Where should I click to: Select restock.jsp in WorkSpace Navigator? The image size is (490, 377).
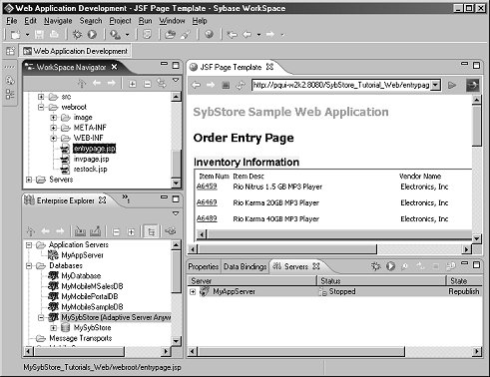pos(90,169)
